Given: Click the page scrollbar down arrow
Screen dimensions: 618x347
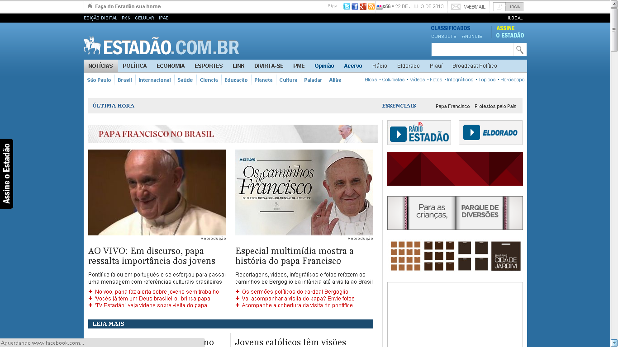Looking at the screenshot, I should pos(614,343).
